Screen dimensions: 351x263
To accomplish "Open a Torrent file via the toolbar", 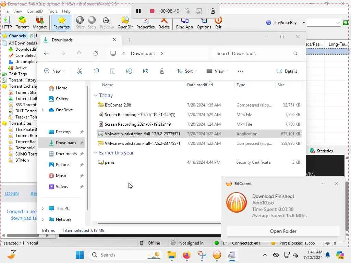I will pyautogui.click(x=22, y=23).
